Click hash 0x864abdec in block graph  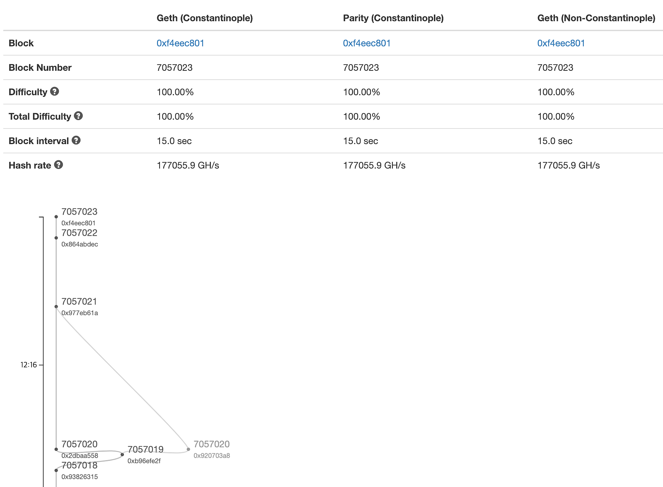point(80,244)
